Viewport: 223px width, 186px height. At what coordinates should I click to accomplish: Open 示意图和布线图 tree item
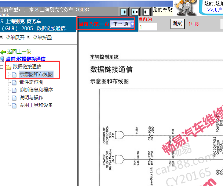click(36, 74)
